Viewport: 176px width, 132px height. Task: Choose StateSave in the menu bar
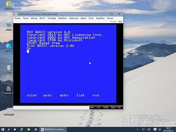point(62,18)
